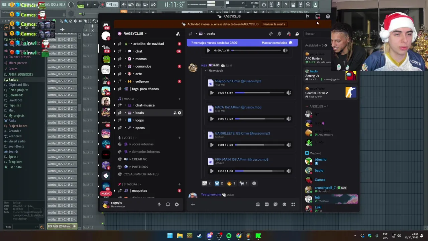The image size is (428, 241).
Task: Open the gift icon in message bar
Action: [258, 205]
